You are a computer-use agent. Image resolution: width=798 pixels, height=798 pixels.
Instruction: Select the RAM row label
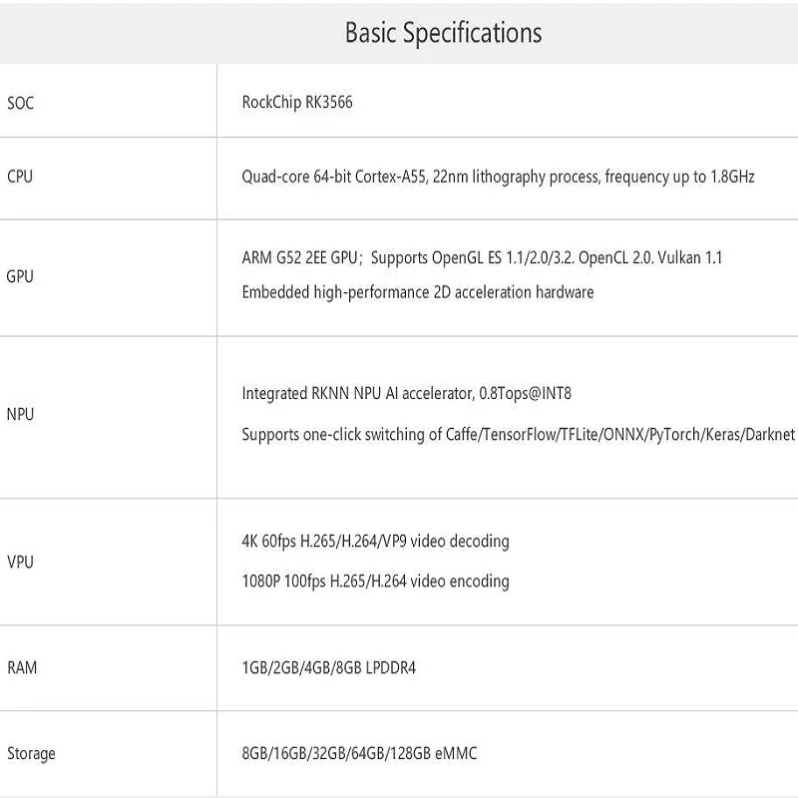(22, 667)
